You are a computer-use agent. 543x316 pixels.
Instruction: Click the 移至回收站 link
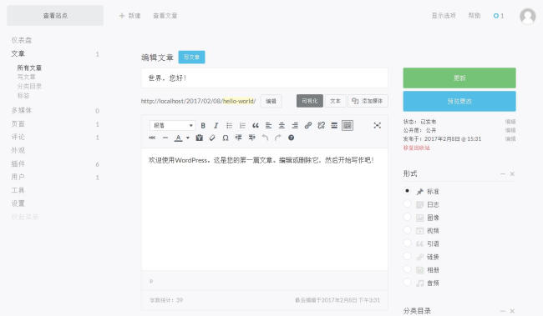tap(416, 148)
